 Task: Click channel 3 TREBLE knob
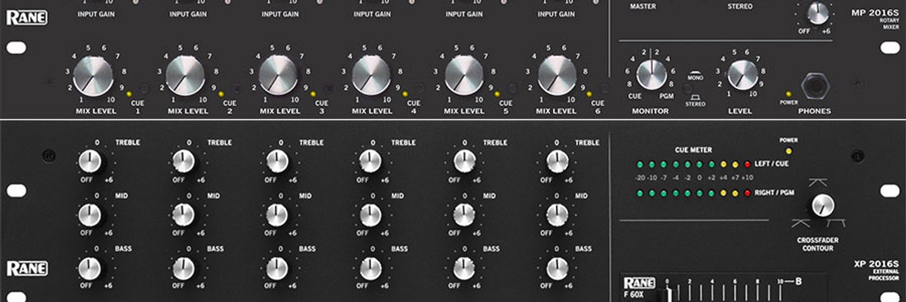click(x=277, y=161)
